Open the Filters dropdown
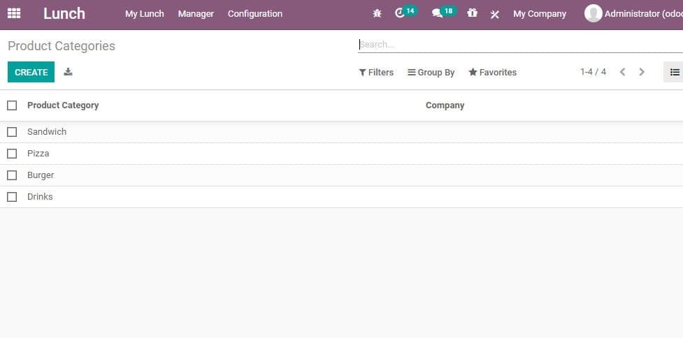 pos(376,72)
